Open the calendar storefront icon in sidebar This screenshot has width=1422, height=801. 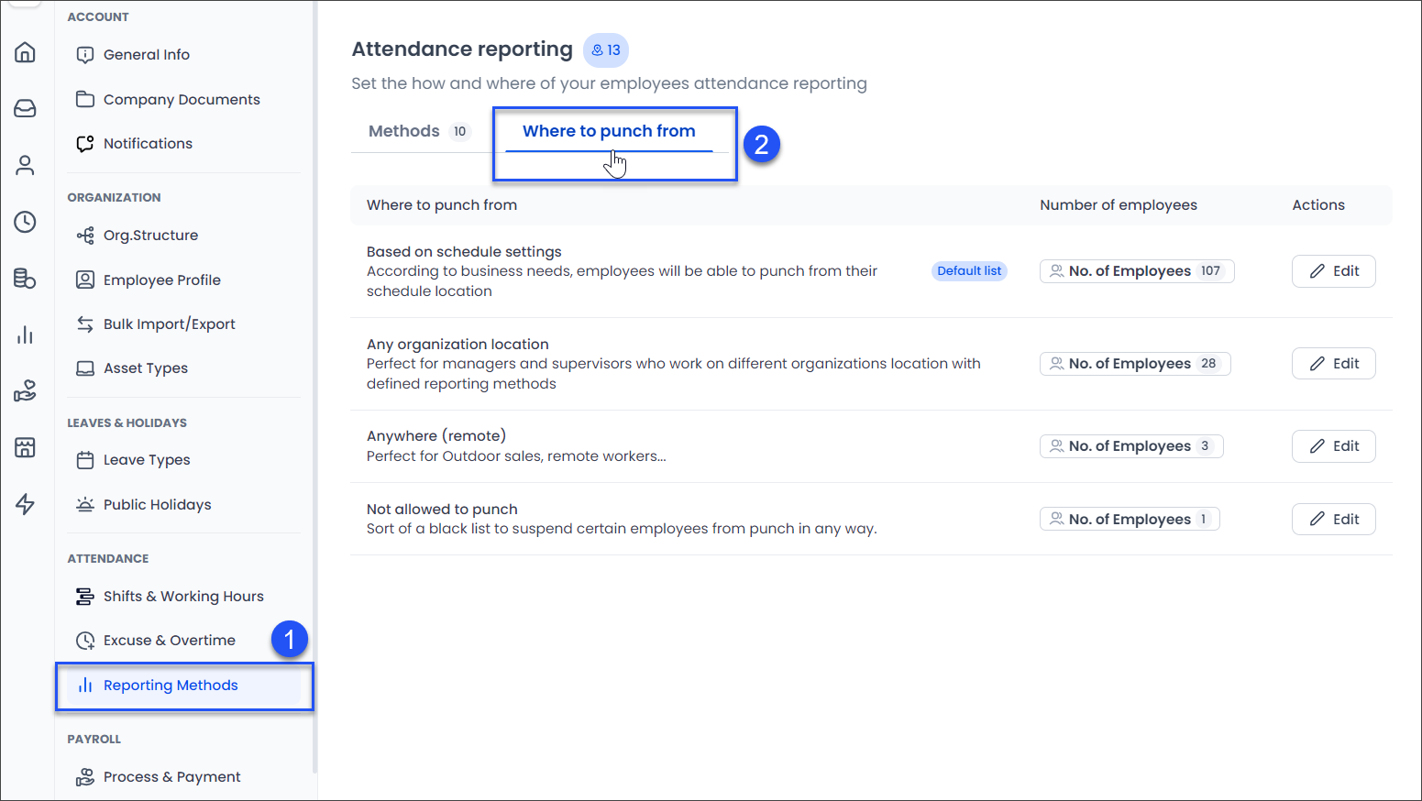pyautogui.click(x=26, y=448)
